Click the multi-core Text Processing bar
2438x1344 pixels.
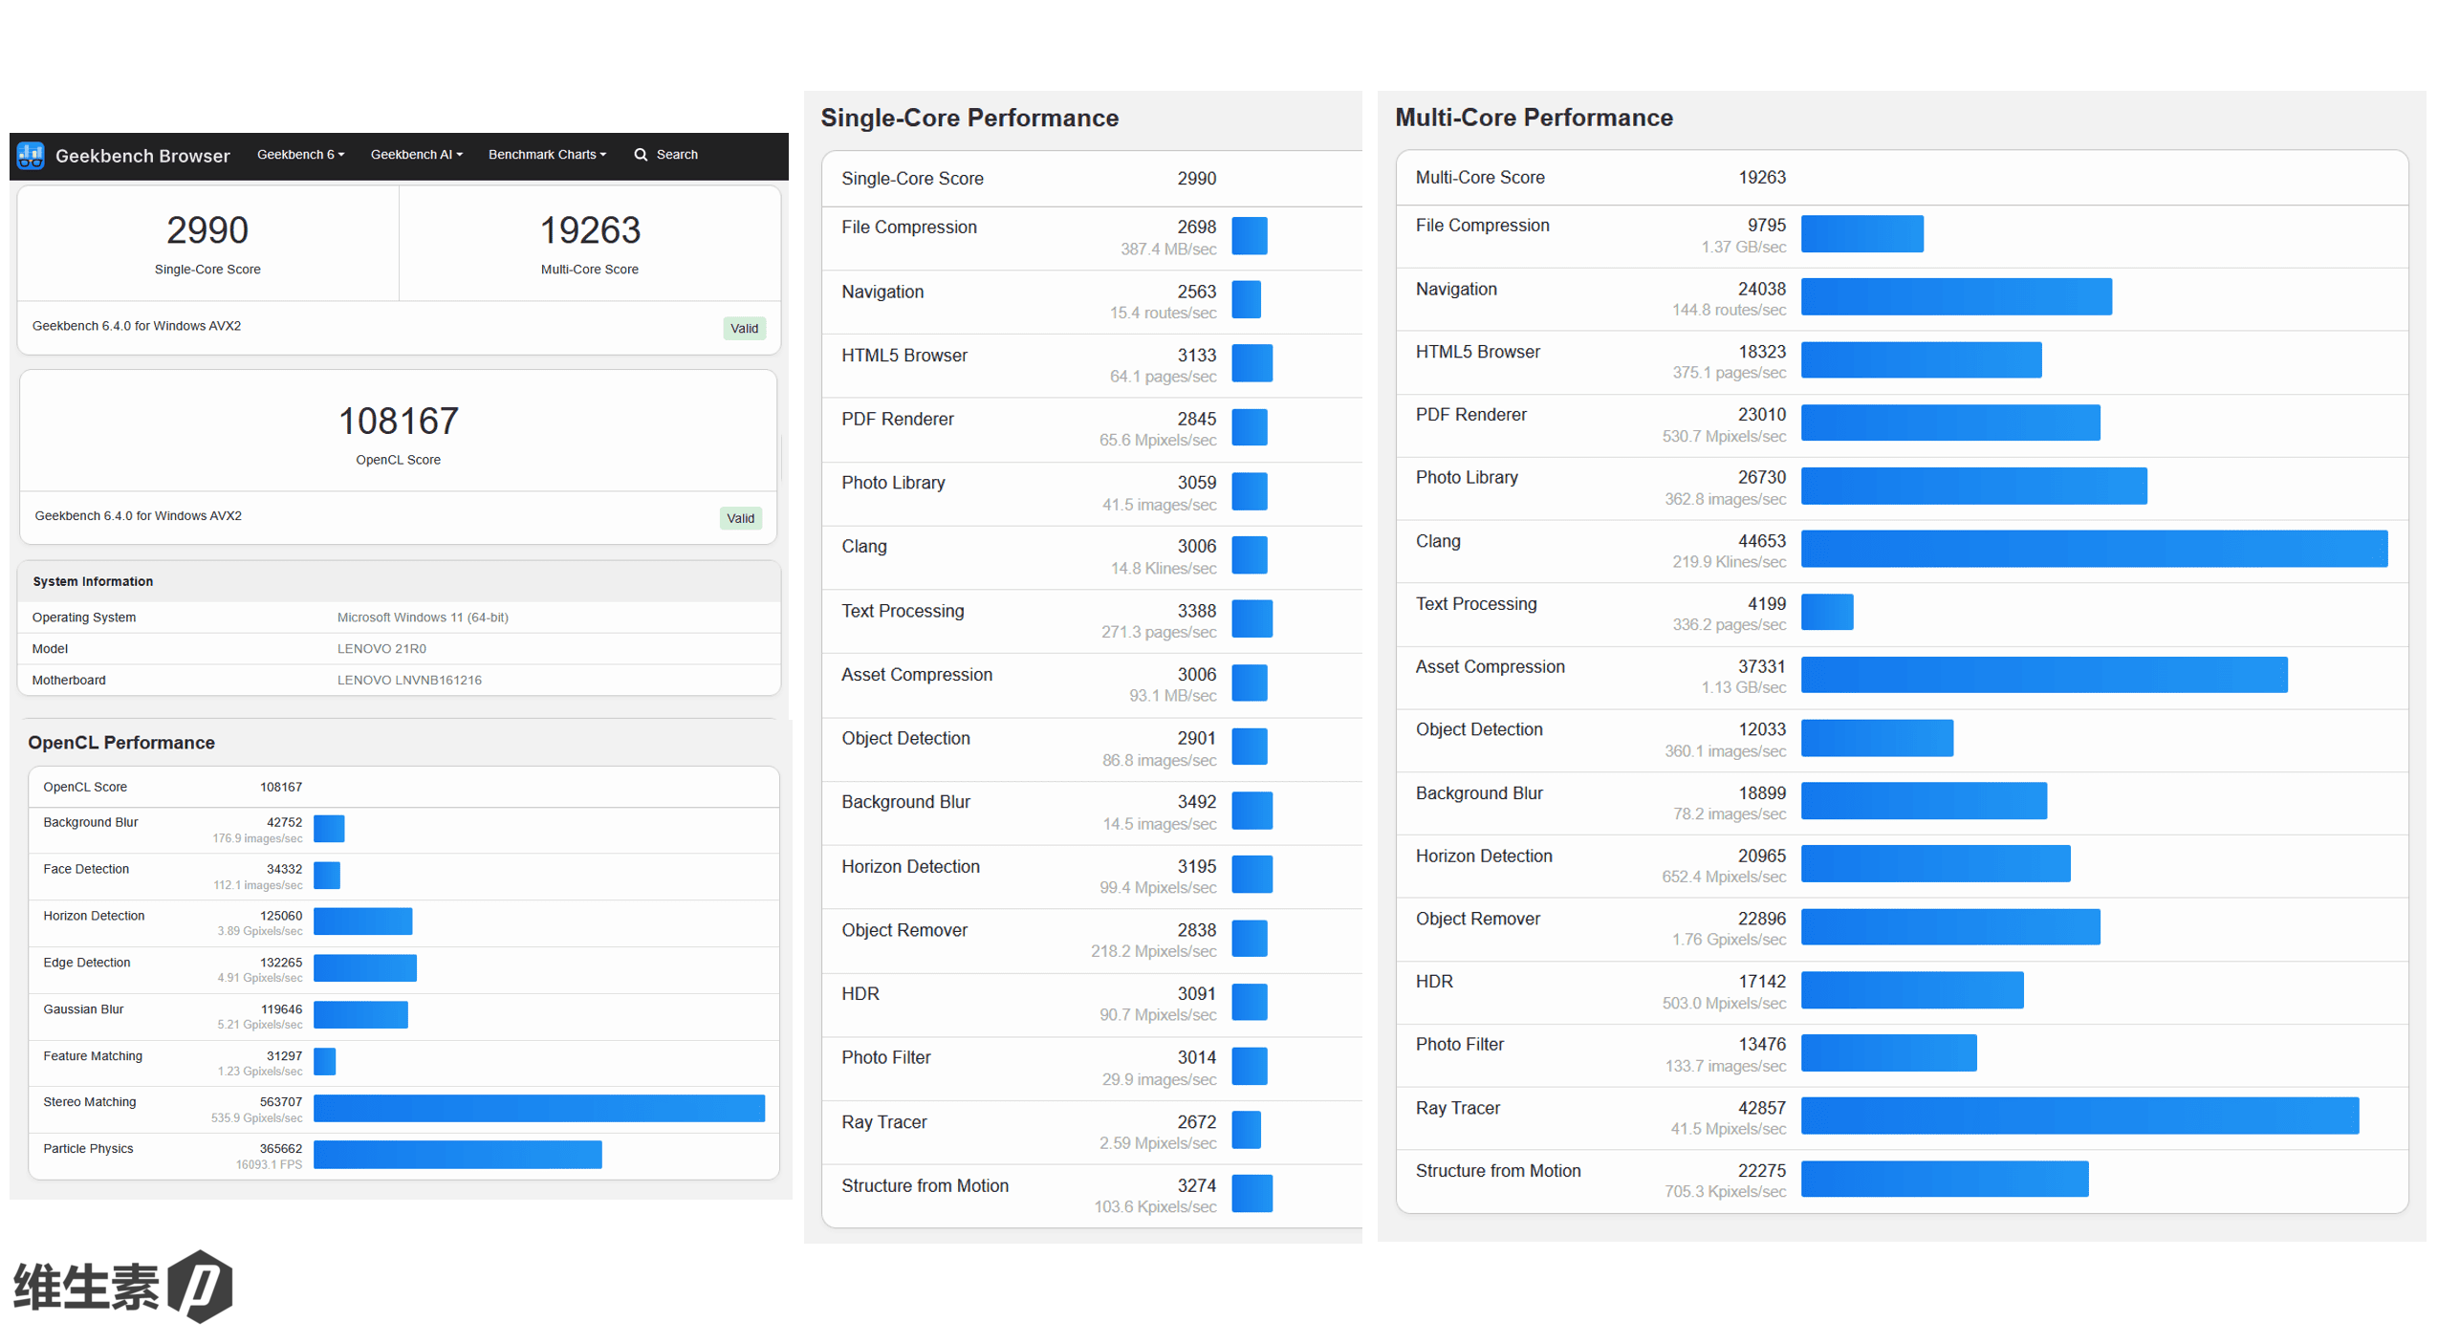tap(1826, 613)
